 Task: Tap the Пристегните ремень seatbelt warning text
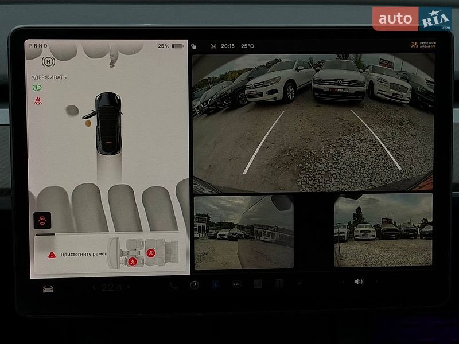pyautogui.click(x=83, y=255)
